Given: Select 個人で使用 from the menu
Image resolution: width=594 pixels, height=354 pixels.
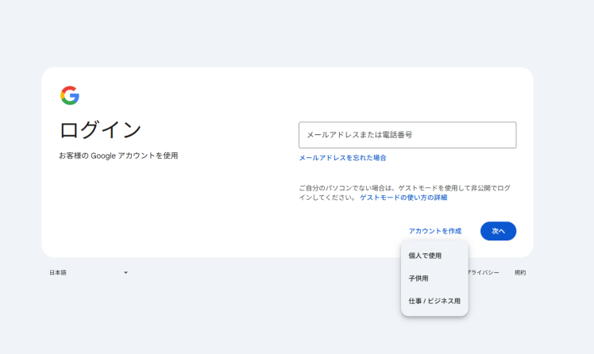Looking at the screenshot, I should click(434, 256).
